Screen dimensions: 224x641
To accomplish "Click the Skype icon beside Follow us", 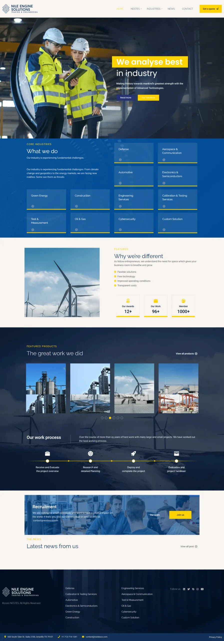I will 193,589.
